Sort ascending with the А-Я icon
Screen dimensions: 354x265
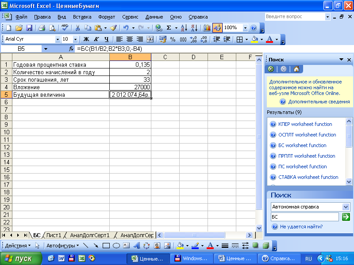tap(184, 28)
